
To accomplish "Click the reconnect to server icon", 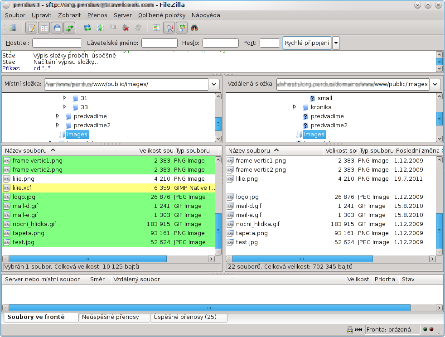I will (x=138, y=28).
